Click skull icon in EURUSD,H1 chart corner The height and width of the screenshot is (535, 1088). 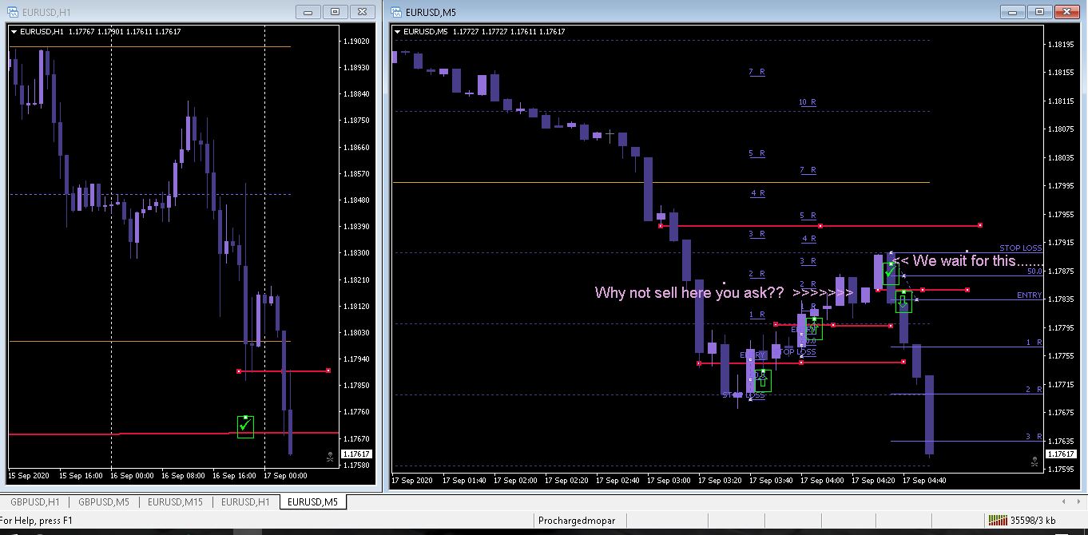[x=330, y=457]
